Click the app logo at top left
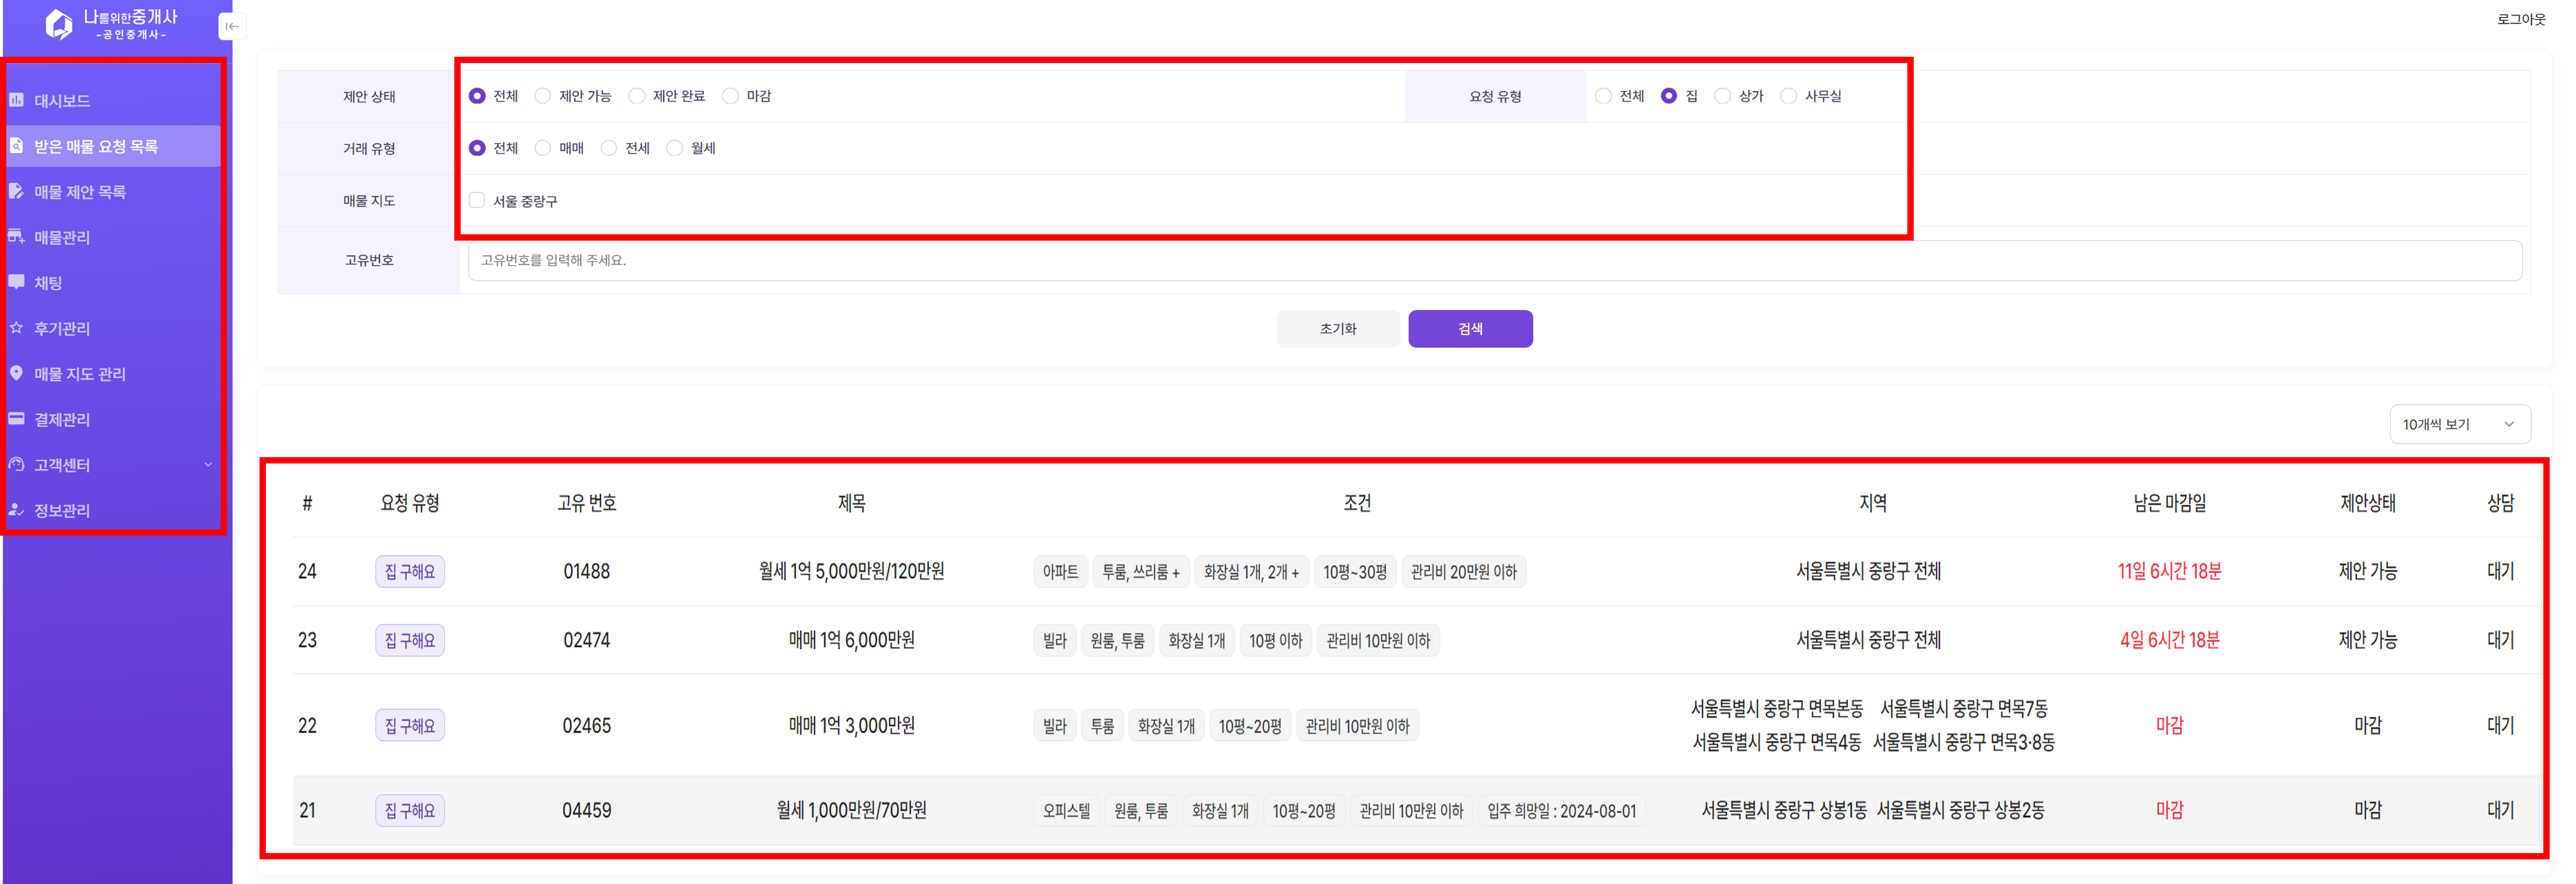This screenshot has height=884, width=2576. click(111, 24)
